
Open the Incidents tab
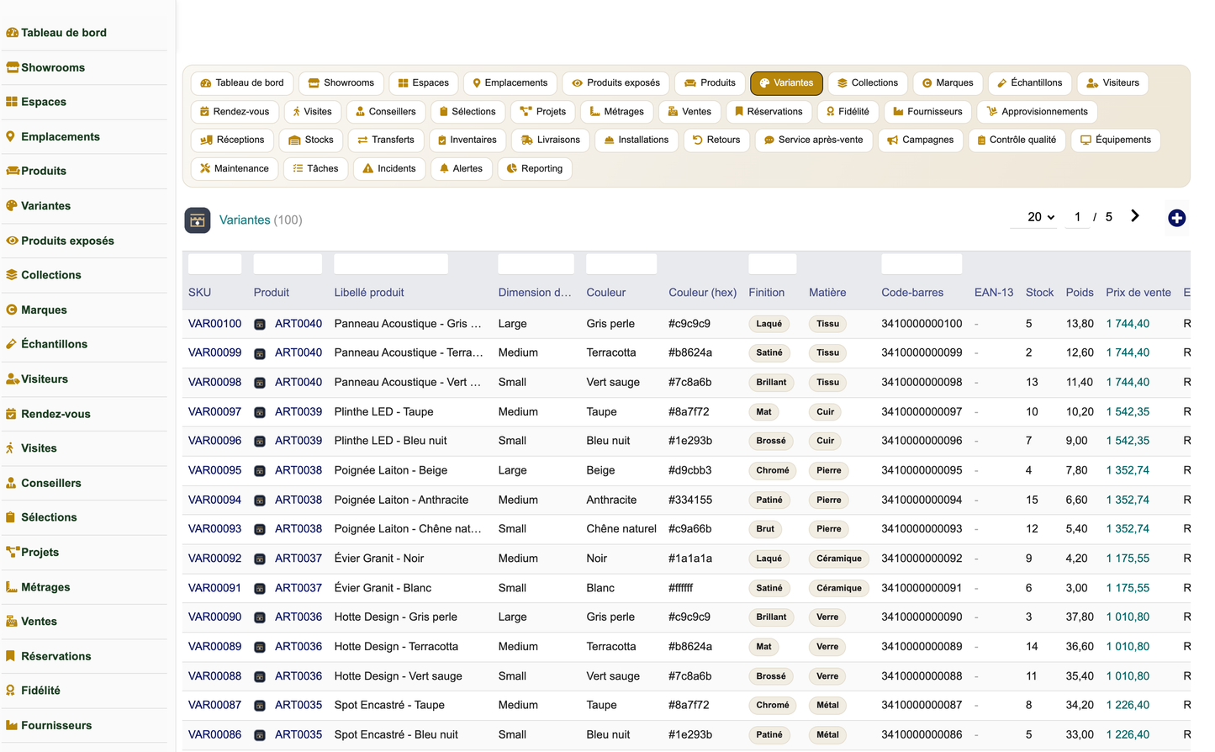[389, 169]
